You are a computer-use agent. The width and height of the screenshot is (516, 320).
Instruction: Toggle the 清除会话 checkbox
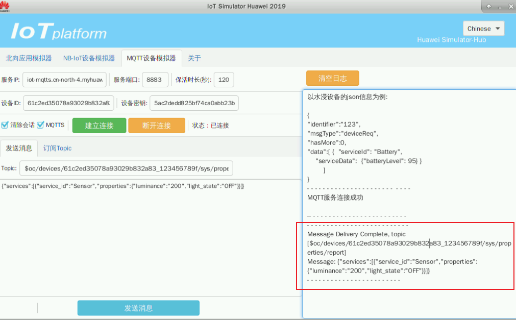tap(5, 125)
